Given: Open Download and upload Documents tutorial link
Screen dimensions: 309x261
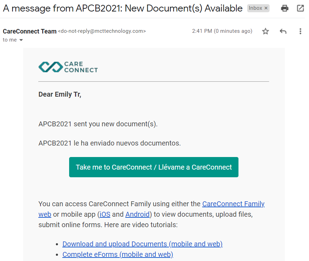Looking at the screenshot, I should coord(142,244).
